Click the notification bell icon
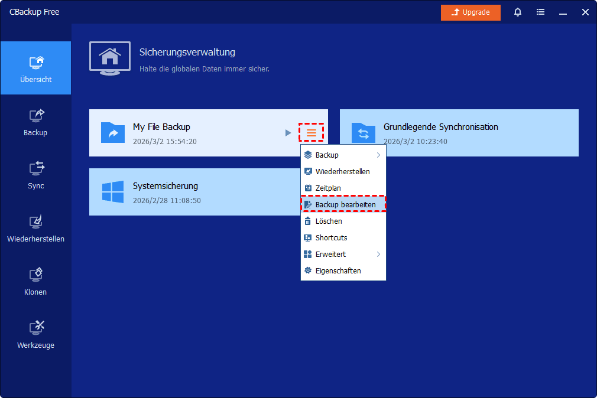The width and height of the screenshot is (597, 398). 518,12
